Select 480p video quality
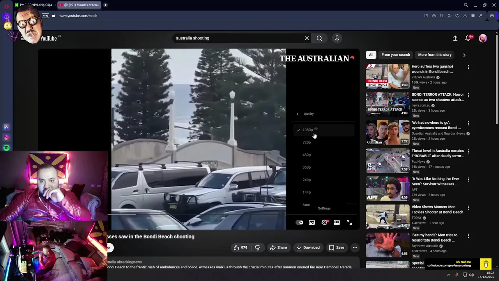Screen dimensions: 499x281 click(324, 155)
